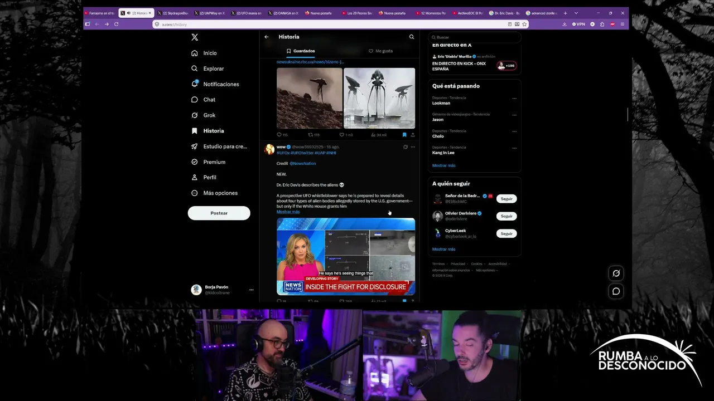Screen dimensions: 714x401
Task: Click the browser back arrow
Action: coord(97,24)
